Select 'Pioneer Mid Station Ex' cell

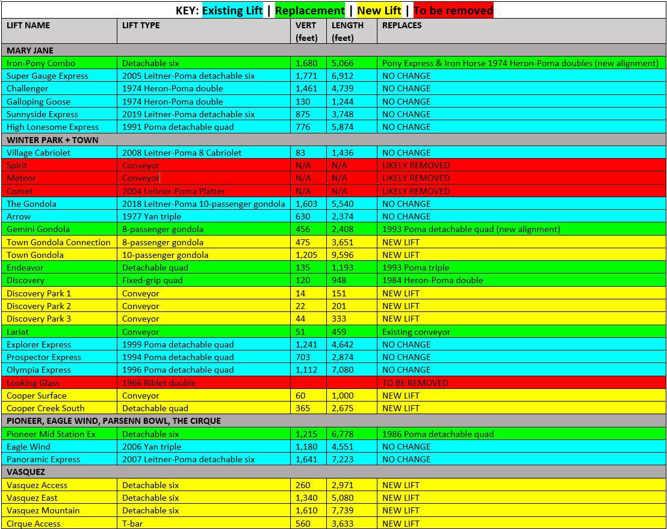coord(59,434)
